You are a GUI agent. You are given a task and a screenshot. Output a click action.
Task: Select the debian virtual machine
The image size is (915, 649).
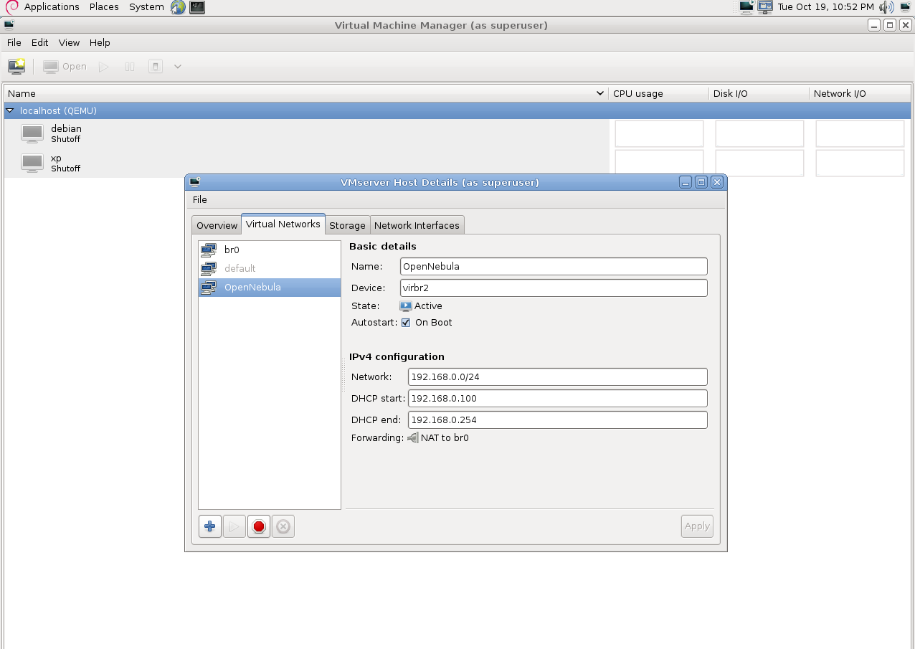click(306, 133)
